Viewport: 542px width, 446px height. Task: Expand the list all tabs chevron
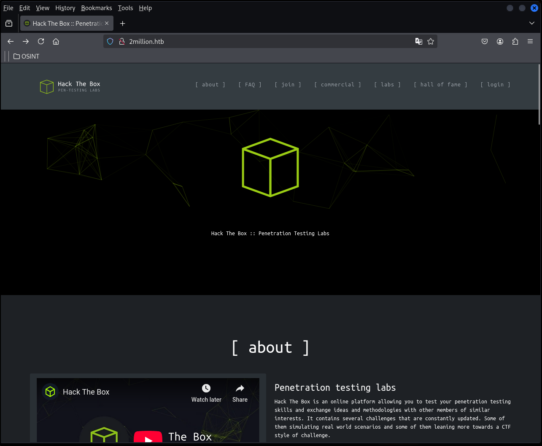532,23
